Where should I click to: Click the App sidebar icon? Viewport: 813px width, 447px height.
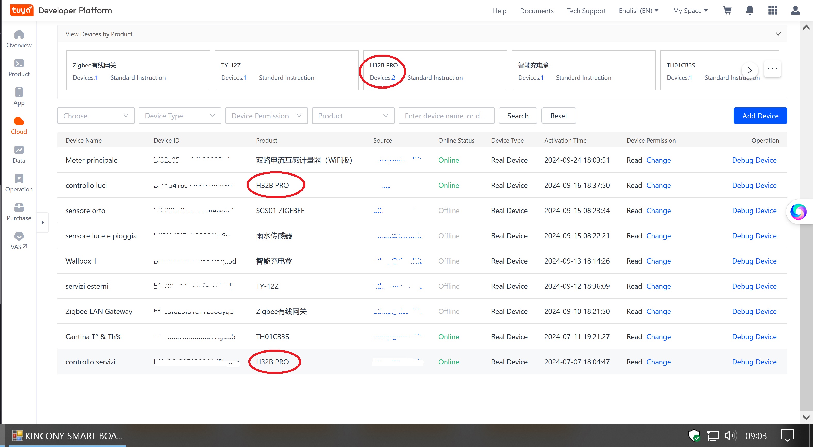tap(19, 96)
